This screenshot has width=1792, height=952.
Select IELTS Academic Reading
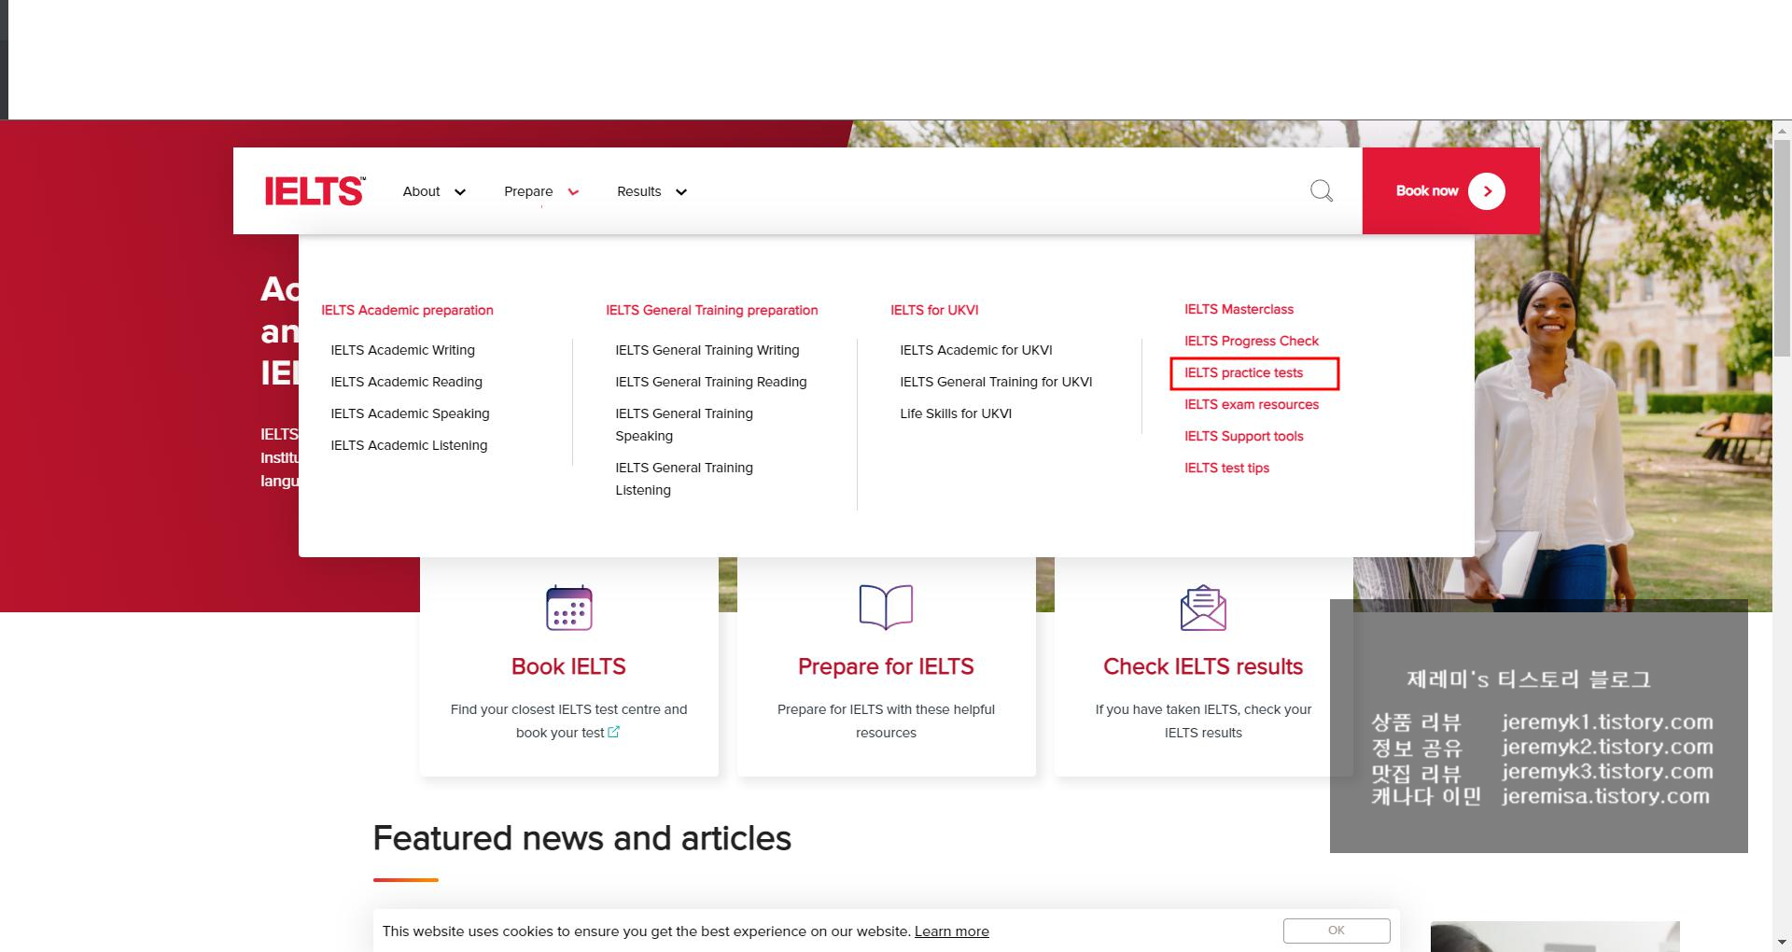coord(406,382)
